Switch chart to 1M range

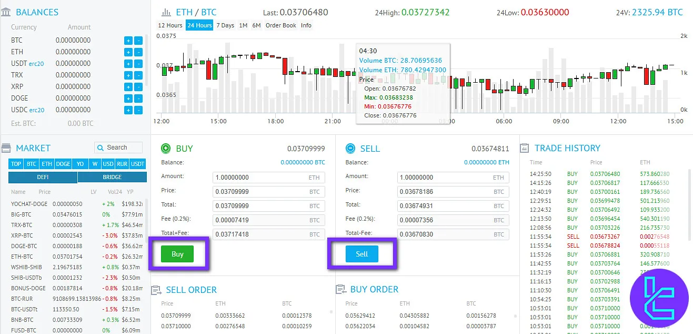coord(243,25)
